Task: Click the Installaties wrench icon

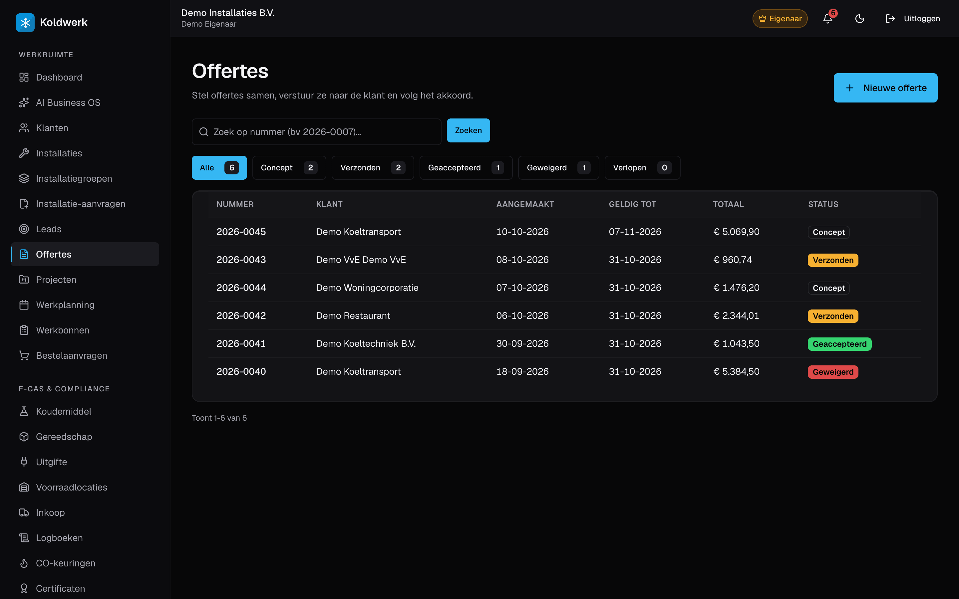Action: pyautogui.click(x=24, y=153)
